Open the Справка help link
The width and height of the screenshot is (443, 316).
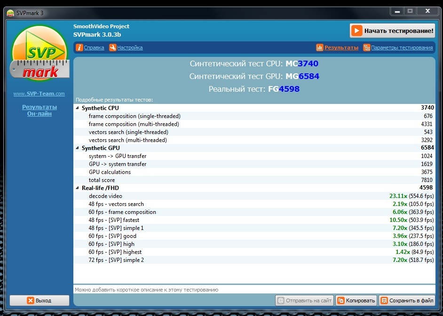click(94, 47)
